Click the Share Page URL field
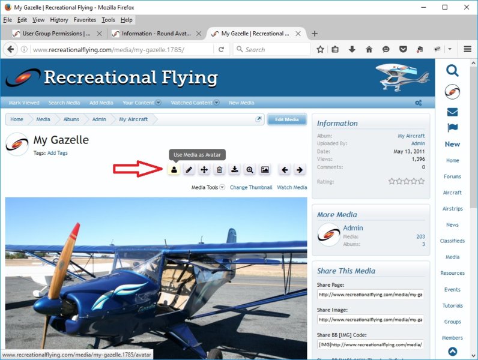 [x=371, y=295]
